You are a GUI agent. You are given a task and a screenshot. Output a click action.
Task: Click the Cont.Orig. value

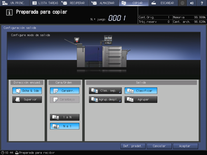click(x=169, y=17)
